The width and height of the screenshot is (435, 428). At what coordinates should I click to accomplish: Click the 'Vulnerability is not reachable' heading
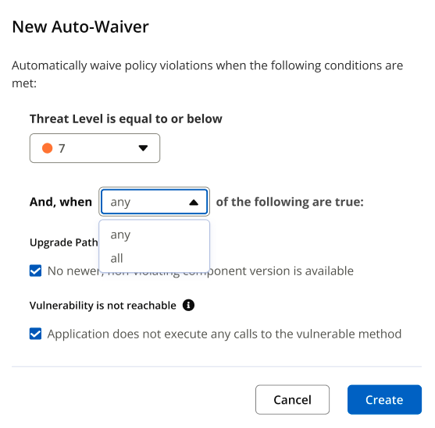pyautogui.click(x=103, y=306)
